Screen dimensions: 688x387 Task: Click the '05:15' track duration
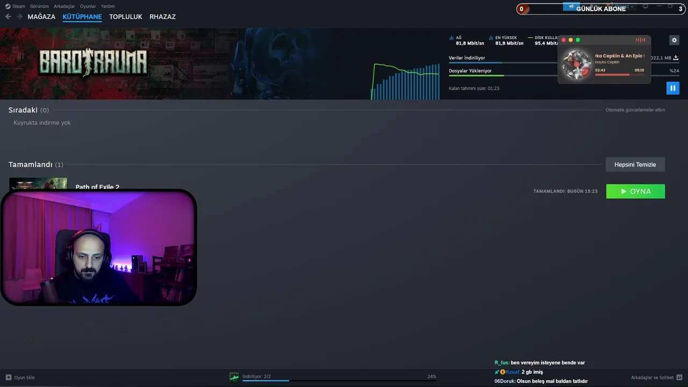point(639,70)
